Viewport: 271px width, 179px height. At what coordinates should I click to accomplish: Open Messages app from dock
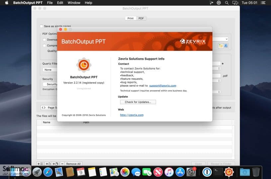tap(136, 172)
